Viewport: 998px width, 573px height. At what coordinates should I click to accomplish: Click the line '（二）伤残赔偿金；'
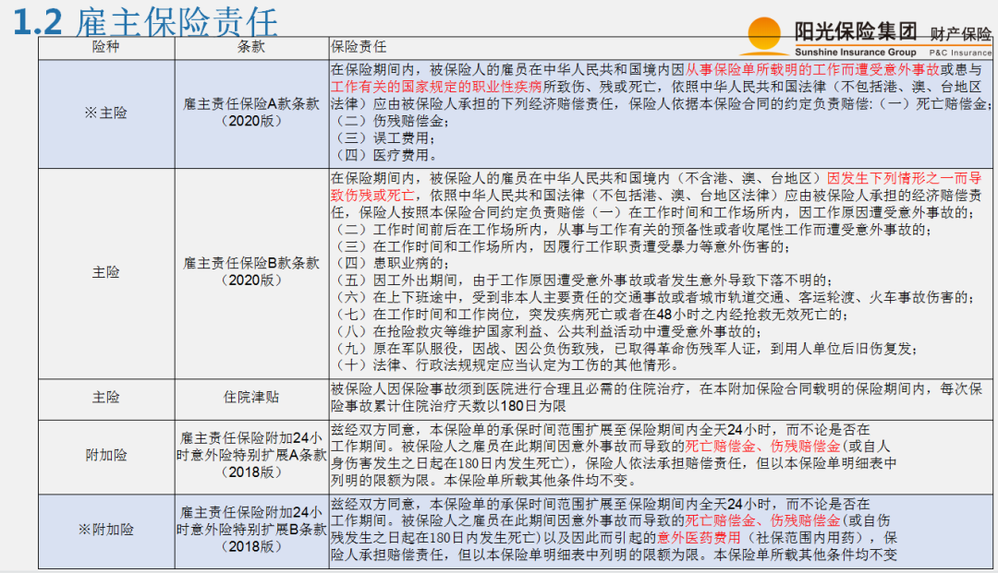[x=392, y=121]
